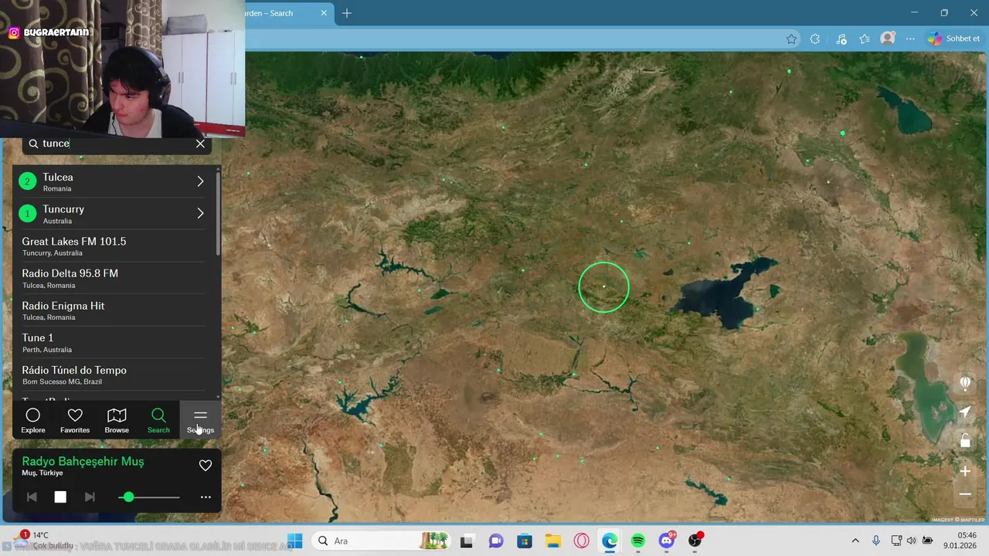Open Spotify from the taskbar
This screenshot has height=556, width=989.
tap(638, 541)
